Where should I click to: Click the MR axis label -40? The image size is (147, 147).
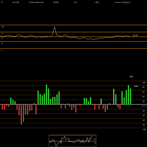click(x=143, y=116)
